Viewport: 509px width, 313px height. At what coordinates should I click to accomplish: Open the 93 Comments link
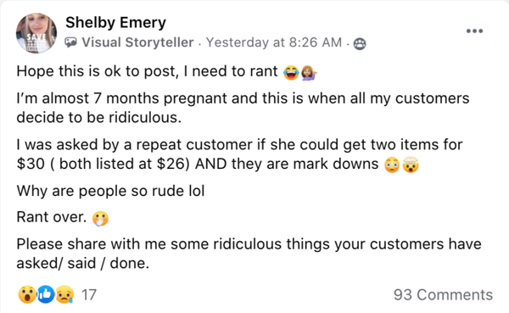pyautogui.click(x=443, y=295)
